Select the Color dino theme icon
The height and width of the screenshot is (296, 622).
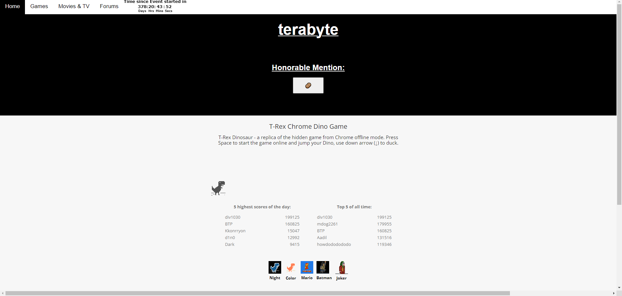[291, 268]
